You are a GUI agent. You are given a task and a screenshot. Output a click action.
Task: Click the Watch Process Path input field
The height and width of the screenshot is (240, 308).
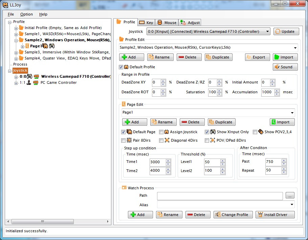(220, 195)
